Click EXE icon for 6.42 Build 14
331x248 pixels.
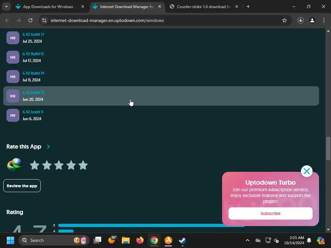point(13,77)
